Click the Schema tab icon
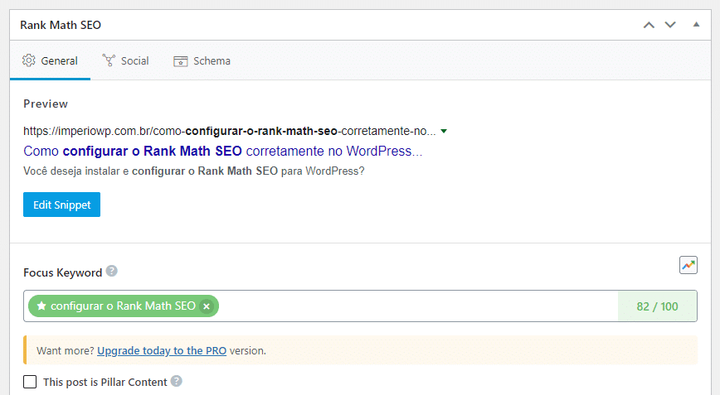Viewport: 720px width, 395px height. pos(180,60)
